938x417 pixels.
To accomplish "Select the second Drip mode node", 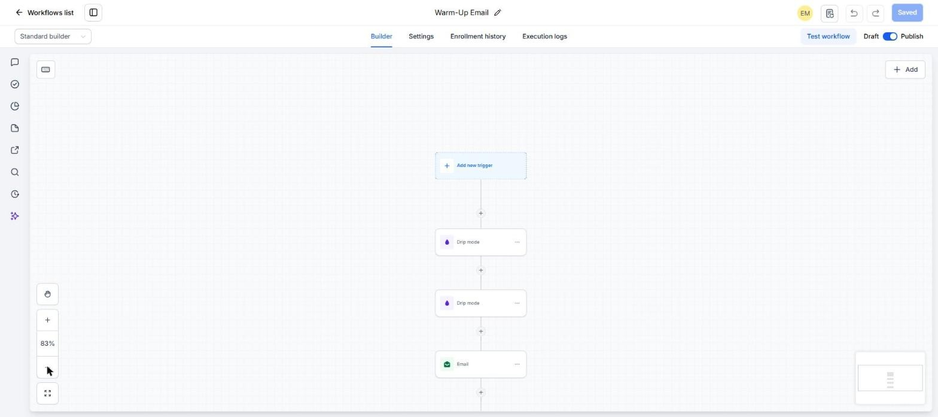I will [x=481, y=303].
